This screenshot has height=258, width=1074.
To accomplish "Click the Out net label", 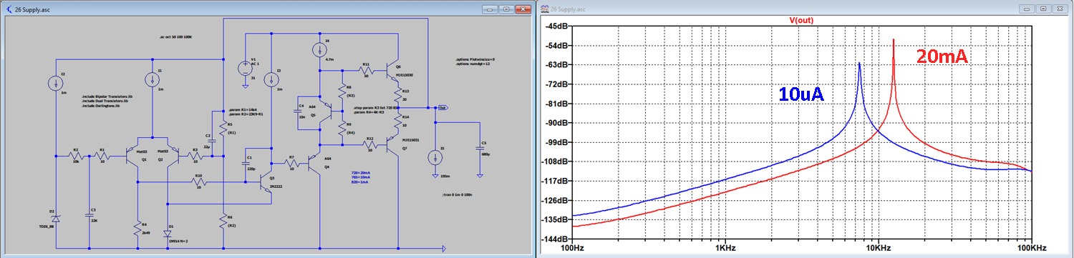I will coord(443,108).
